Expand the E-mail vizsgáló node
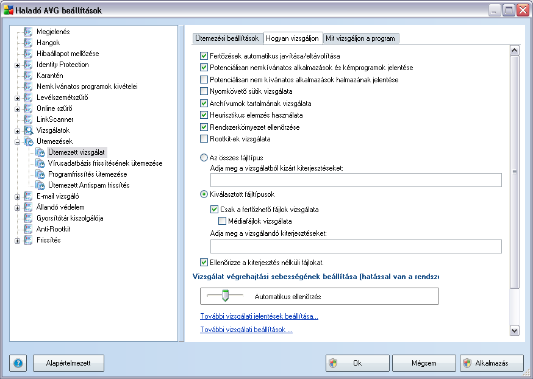 tap(17, 197)
